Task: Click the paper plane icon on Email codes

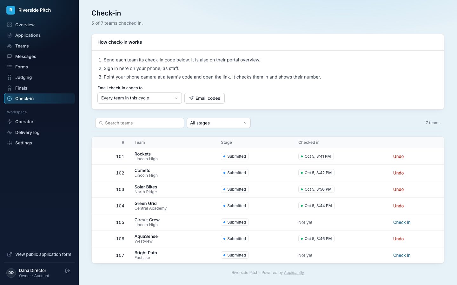Action: (x=191, y=98)
